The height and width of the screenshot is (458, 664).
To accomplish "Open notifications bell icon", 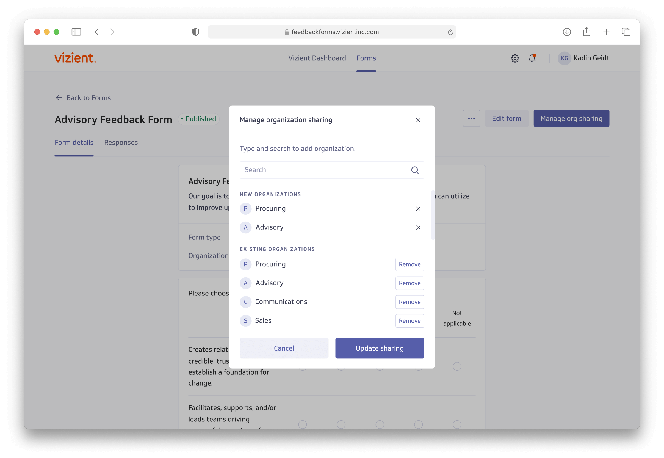I will [532, 58].
